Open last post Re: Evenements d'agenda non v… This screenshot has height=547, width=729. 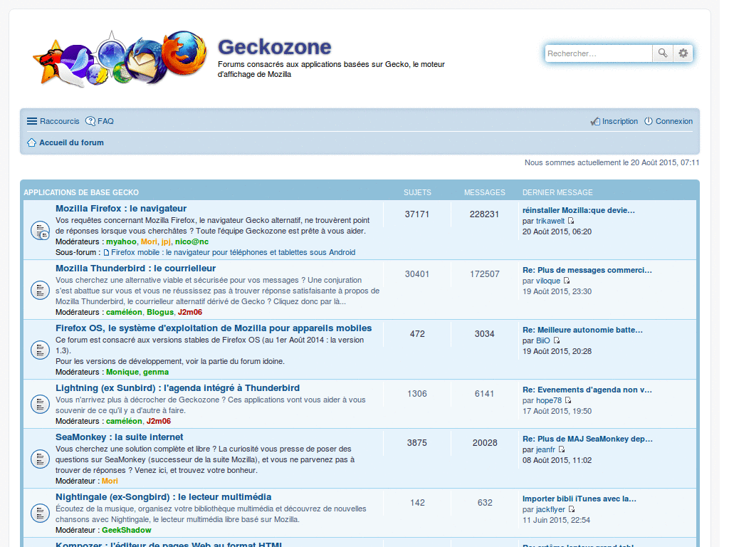[x=587, y=390]
